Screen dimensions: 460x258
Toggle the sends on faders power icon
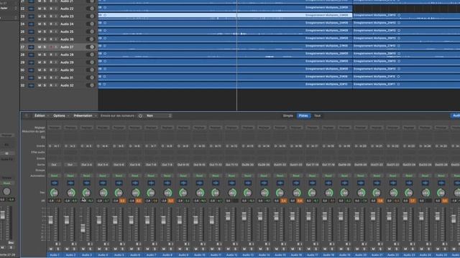[x=140, y=116]
